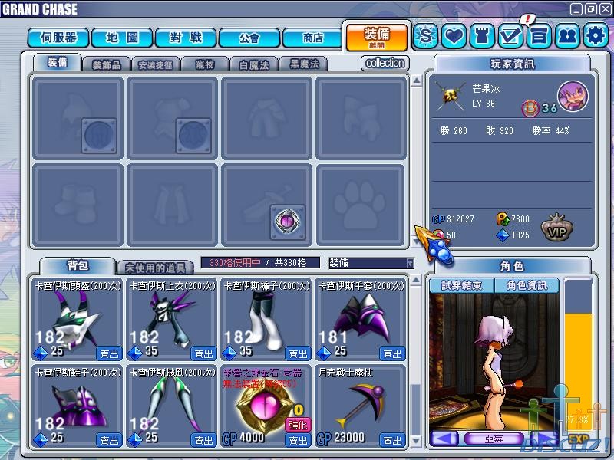
Task: Select the 卡查伊斯頭盔 helmet item
Action: coord(78,319)
